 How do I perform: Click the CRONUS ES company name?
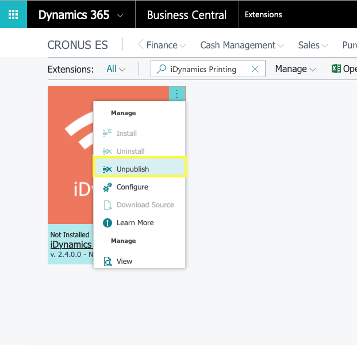click(78, 45)
